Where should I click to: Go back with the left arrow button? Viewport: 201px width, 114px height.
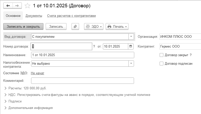coord(8,6)
